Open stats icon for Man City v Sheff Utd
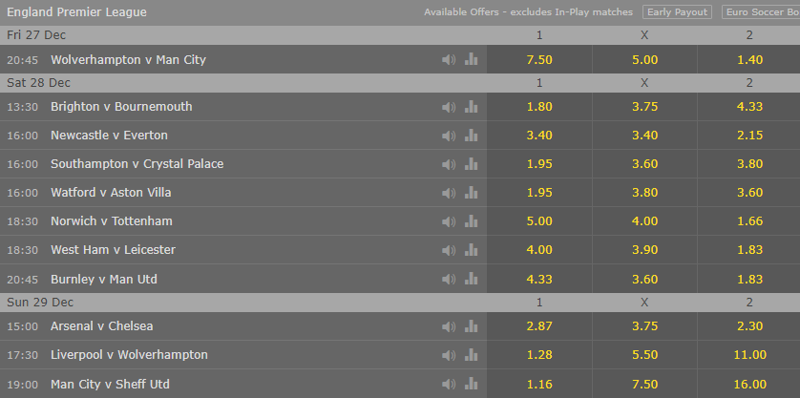 (x=471, y=384)
